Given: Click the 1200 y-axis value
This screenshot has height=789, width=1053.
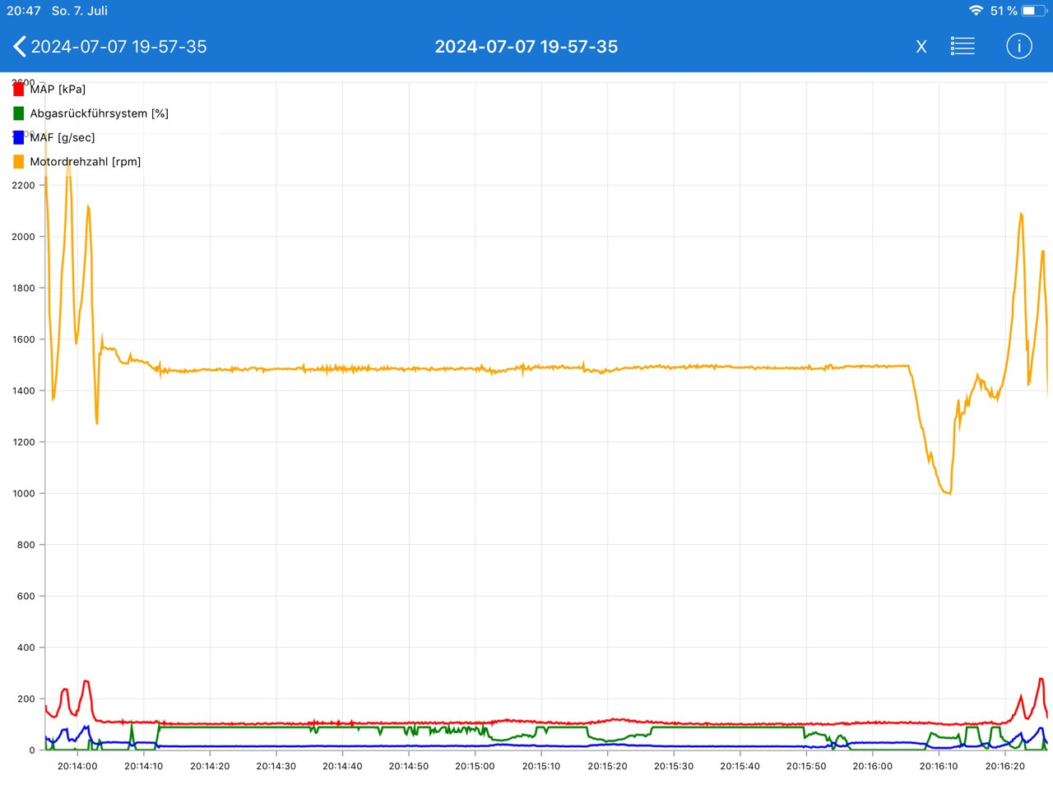Looking at the screenshot, I should point(24,442).
